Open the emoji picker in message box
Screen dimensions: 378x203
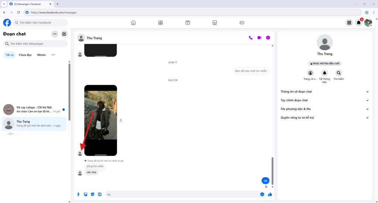coord(262,194)
